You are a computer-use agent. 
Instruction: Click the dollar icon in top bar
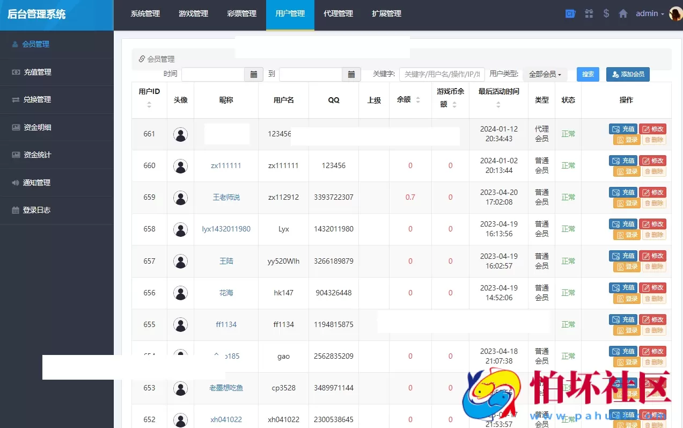(x=606, y=13)
